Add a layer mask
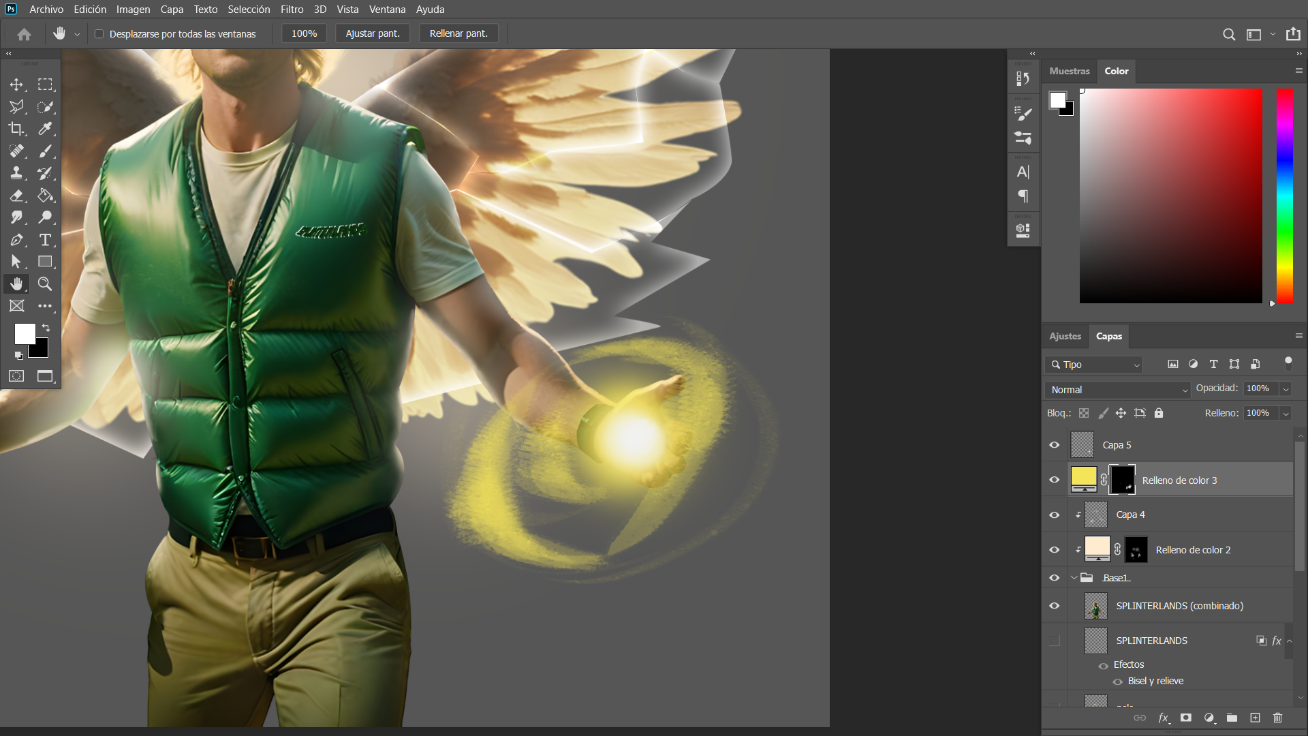 tap(1186, 718)
